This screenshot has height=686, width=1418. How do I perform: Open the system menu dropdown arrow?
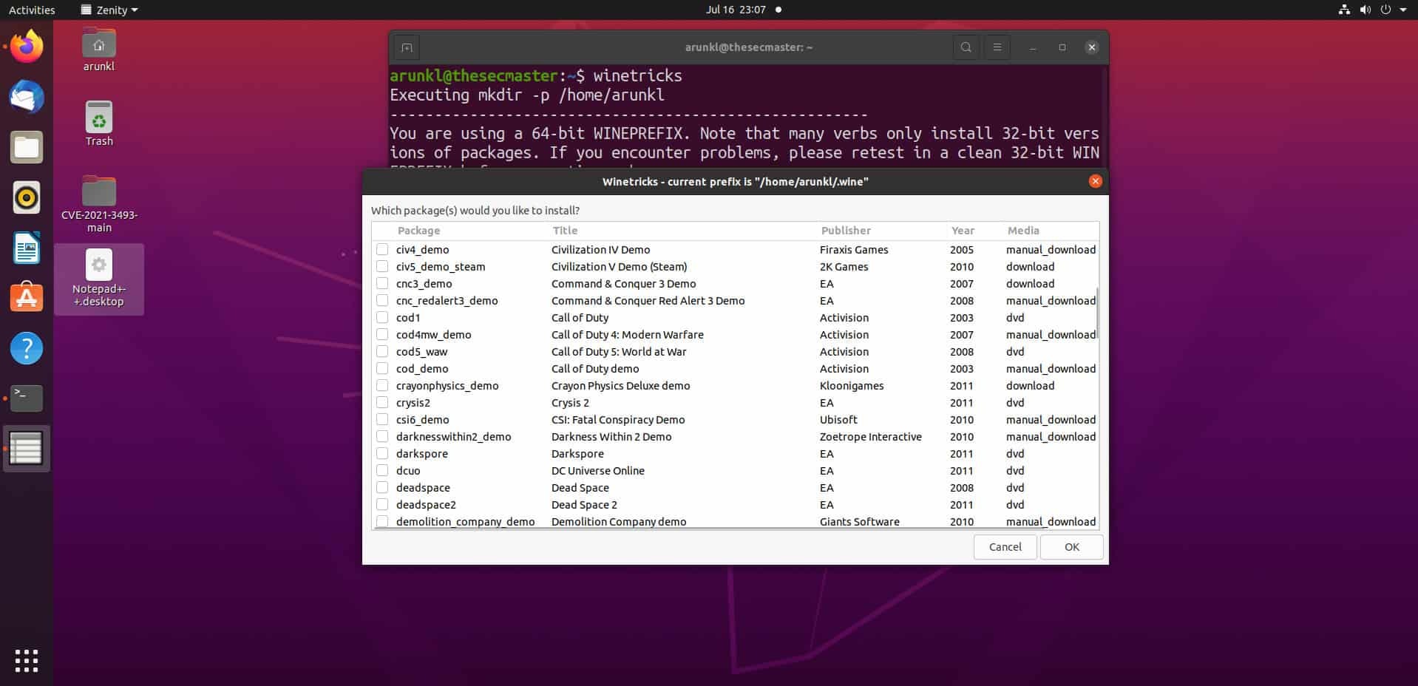pyautogui.click(x=1403, y=10)
